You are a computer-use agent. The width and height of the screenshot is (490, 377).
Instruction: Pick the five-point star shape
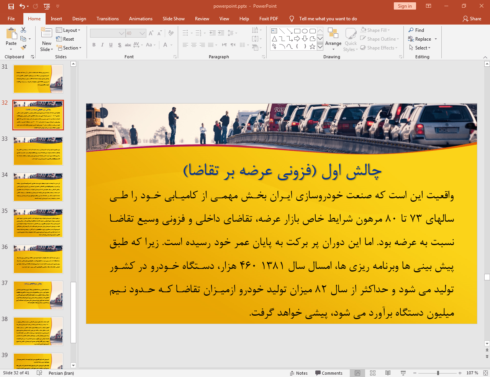[313, 46]
